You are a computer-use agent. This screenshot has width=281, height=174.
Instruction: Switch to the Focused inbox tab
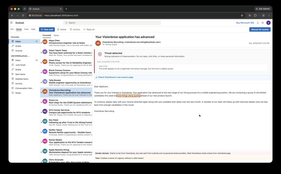pyautogui.click(x=47, y=35)
